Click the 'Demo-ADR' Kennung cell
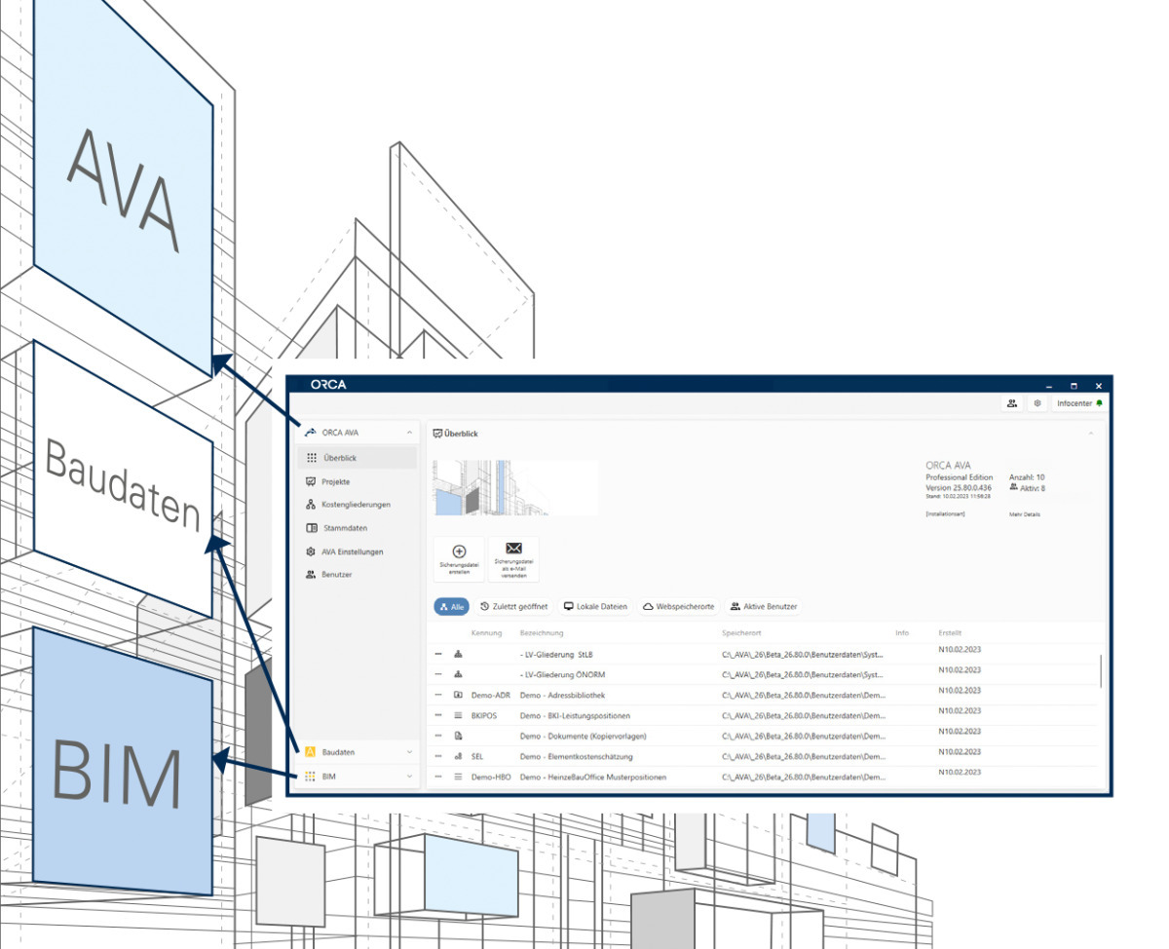Viewport: 1169px width, 949px height. point(491,695)
